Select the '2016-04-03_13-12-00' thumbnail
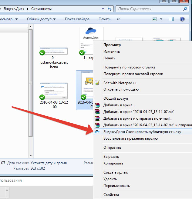 coord(54,91)
